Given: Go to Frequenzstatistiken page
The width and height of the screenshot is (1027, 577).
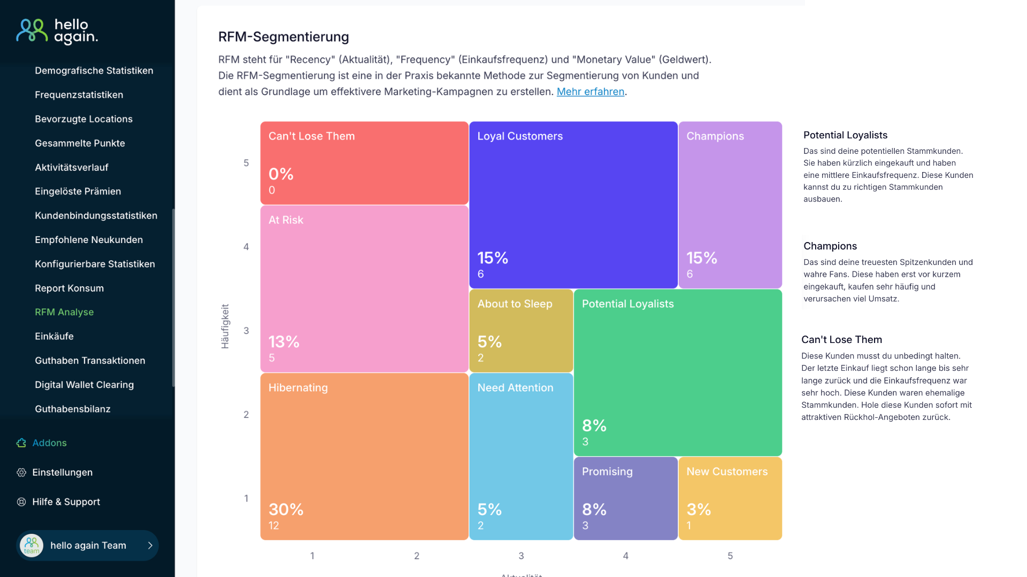Looking at the screenshot, I should click(79, 95).
